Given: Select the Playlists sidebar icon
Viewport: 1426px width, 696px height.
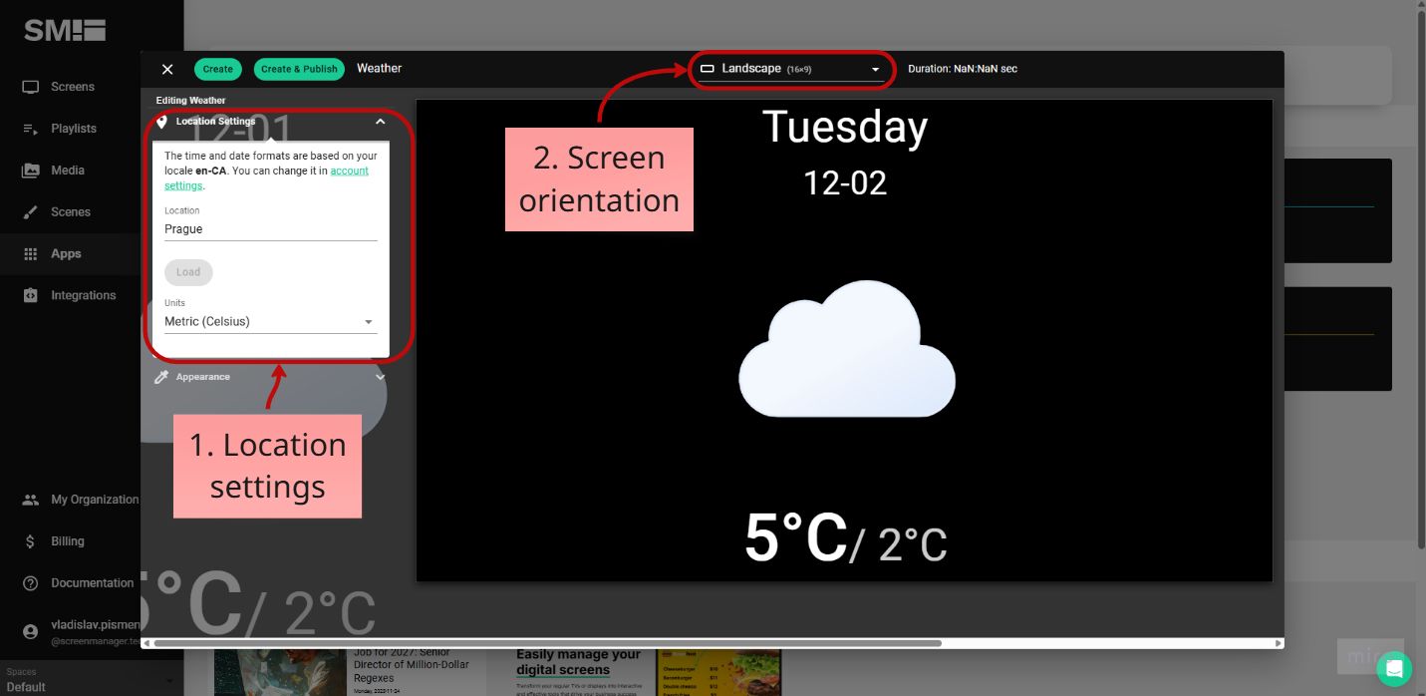Looking at the screenshot, I should 74,128.
